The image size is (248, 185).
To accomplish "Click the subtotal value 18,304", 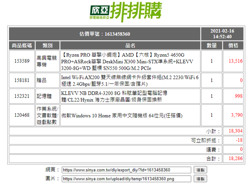I will click(x=236, y=131).
